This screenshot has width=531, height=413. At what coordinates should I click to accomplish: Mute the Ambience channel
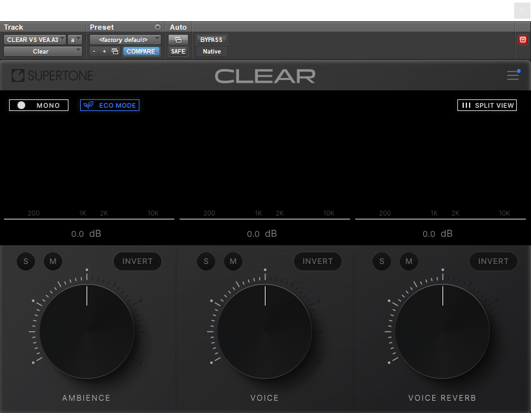click(53, 261)
